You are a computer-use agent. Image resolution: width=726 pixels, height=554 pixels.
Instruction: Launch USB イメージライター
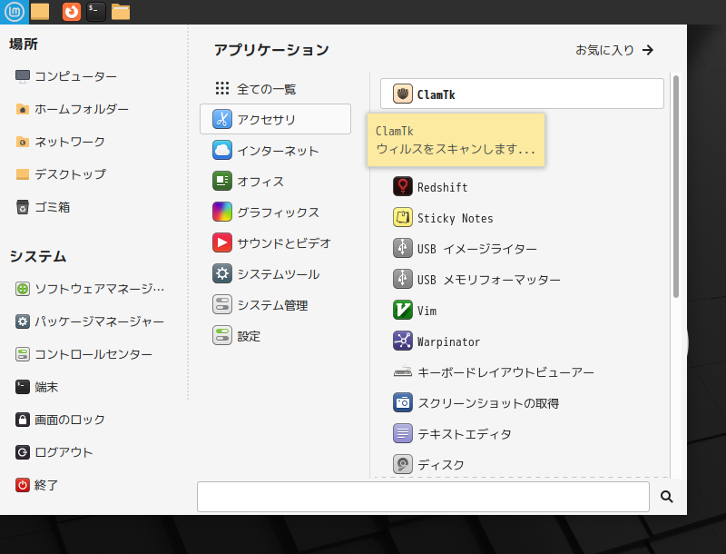(522, 249)
